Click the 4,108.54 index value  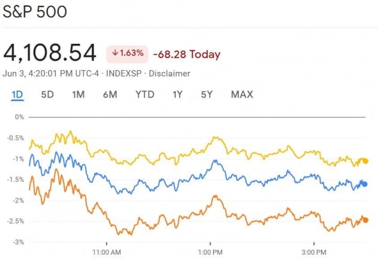pos(50,53)
